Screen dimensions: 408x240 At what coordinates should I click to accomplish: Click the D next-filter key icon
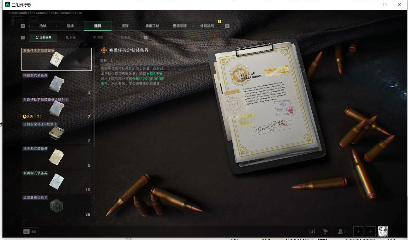point(146,37)
